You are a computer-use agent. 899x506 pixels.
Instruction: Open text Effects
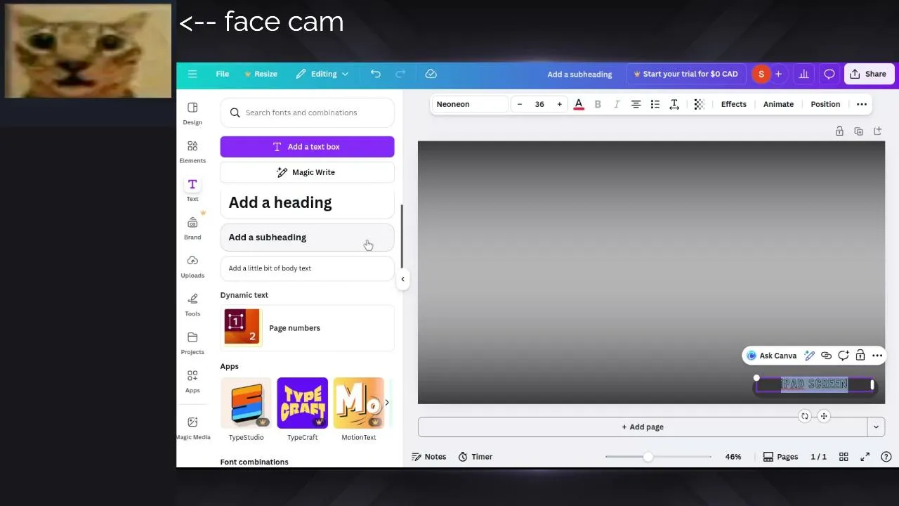pyautogui.click(x=733, y=104)
